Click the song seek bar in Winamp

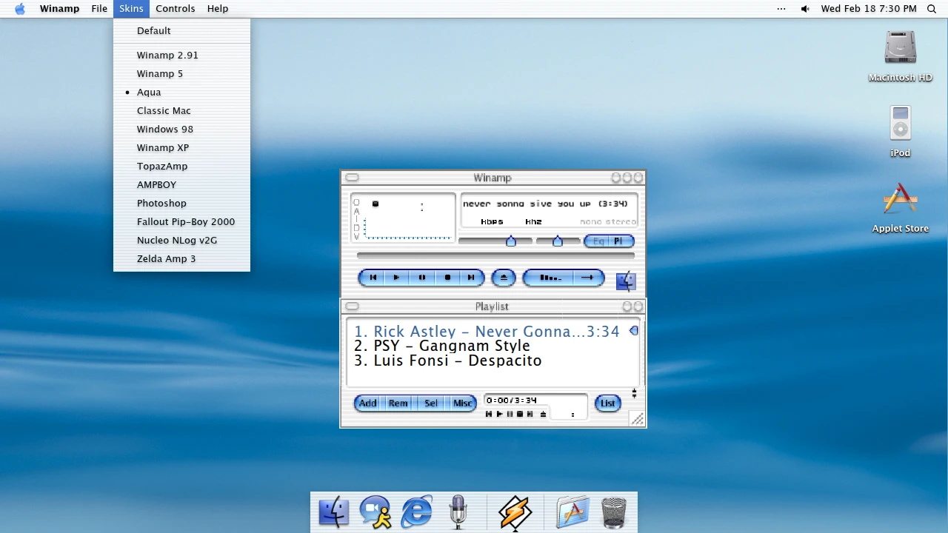pyautogui.click(x=495, y=255)
